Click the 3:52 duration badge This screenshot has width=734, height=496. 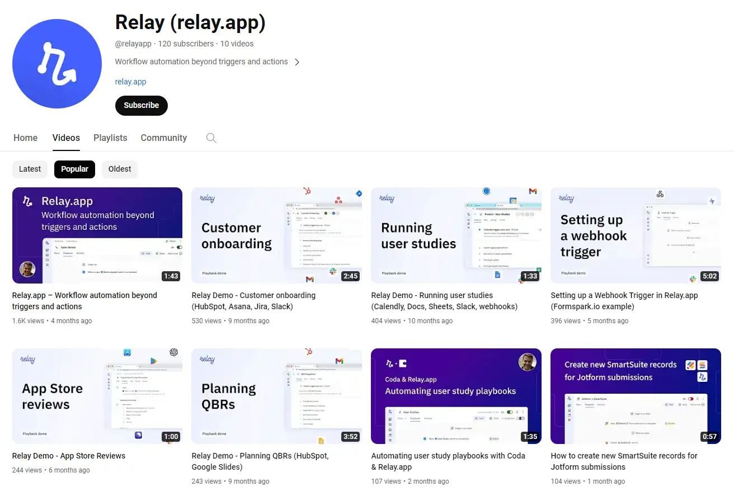tap(350, 437)
